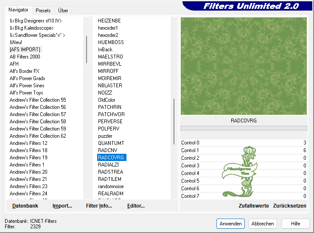Select &<Sandflower Specials°v° > category
Viewport: 314px width, 233px height.
pyautogui.click(x=37, y=35)
